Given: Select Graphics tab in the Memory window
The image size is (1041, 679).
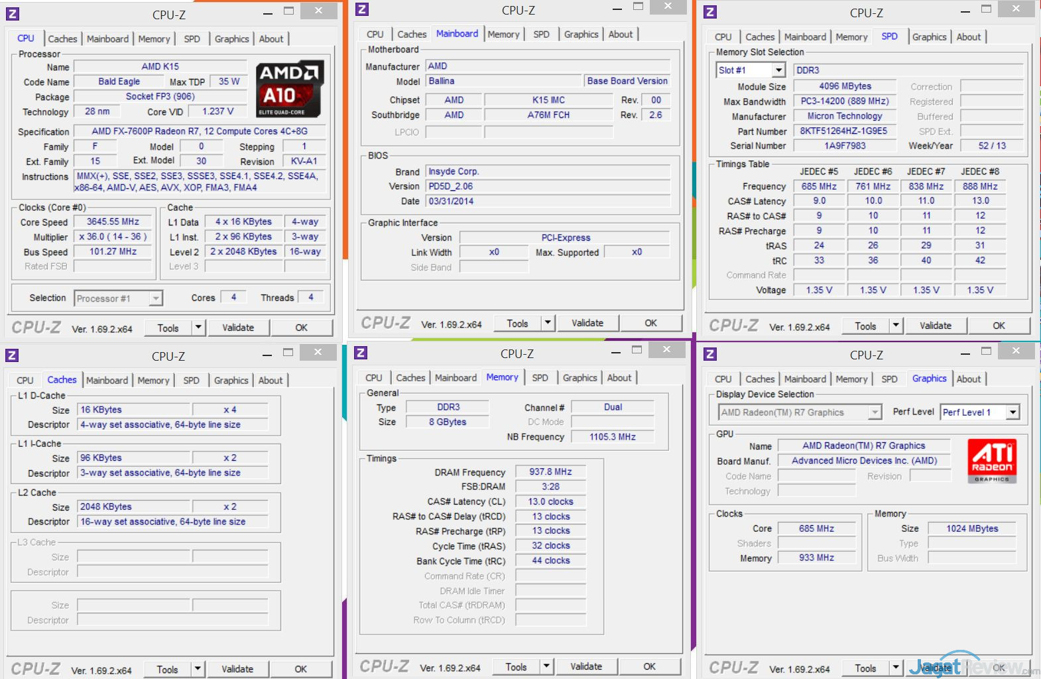Looking at the screenshot, I should 580,378.
